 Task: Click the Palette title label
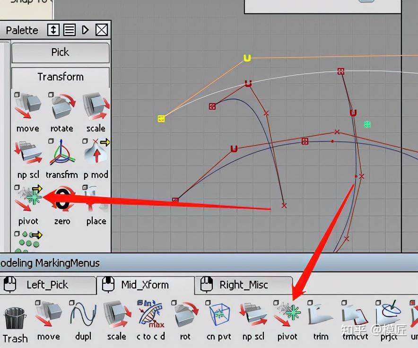click(22, 30)
